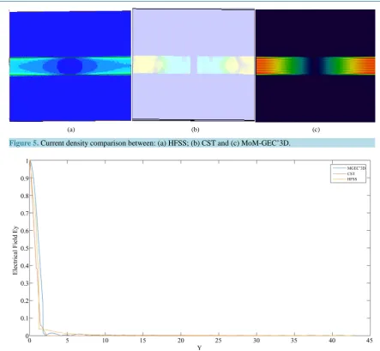This screenshot has height=351, width=380.
Task: Click the '(c)' subfigure label
Action: click(x=316, y=130)
